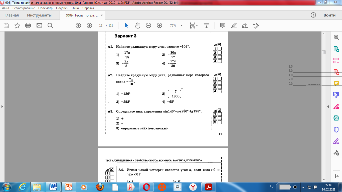Open the find text magnifier tool
This screenshot has height=192, width=342.
[x=50, y=25]
